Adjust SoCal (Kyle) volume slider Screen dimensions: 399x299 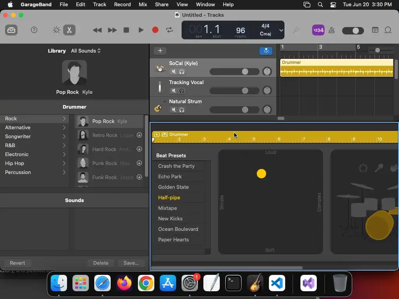click(x=234, y=72)
